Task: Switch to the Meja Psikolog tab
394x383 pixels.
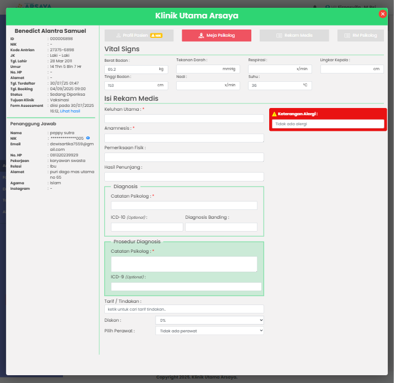Action: tap(216, 36)
